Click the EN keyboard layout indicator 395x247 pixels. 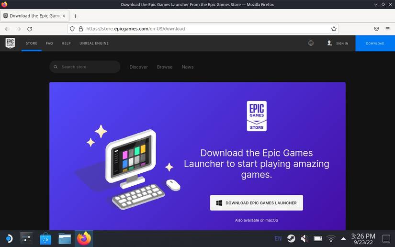click(278, 238)
